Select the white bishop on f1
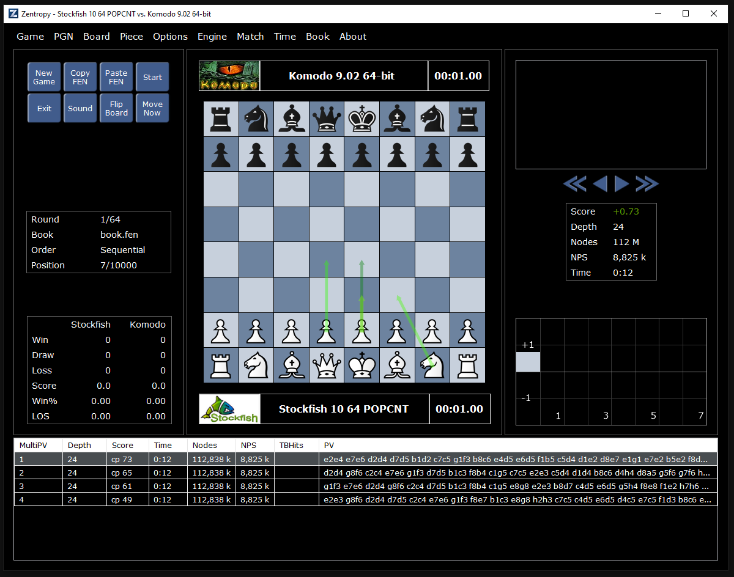Image resolution: width=734 pixels, height=577 pixels. (397, 366)
